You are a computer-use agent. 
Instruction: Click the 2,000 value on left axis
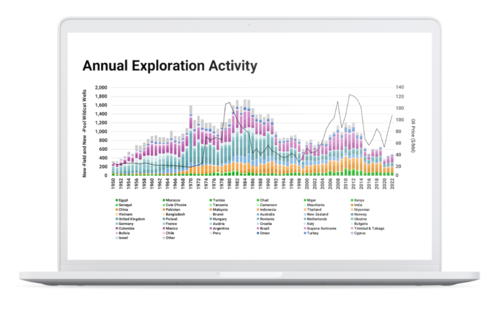click(100, 87)
